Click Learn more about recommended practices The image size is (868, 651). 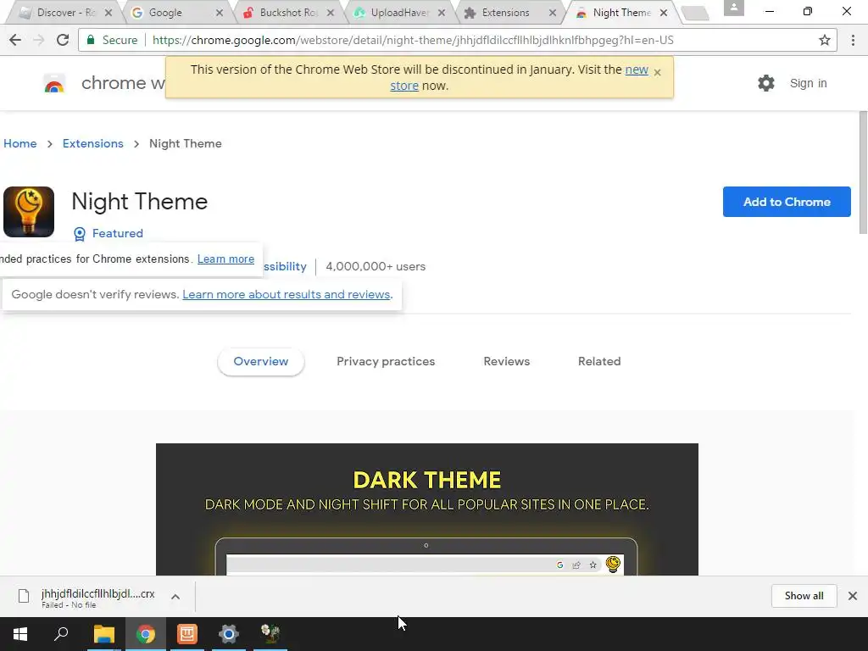pos(225,259)
